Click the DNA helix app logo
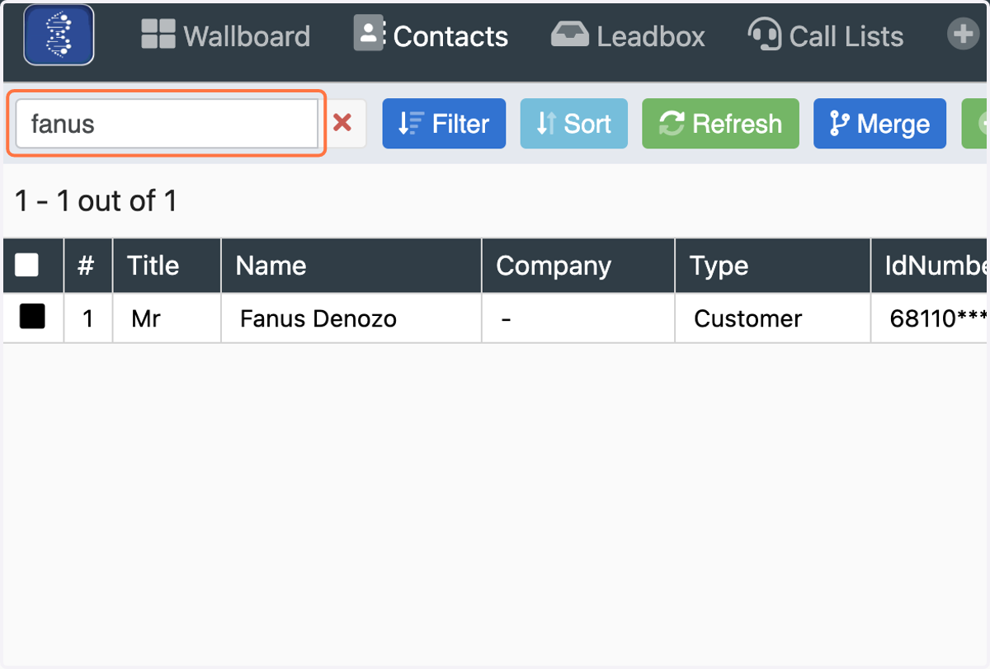Viewport: 990px width, 669px height. 59,35
